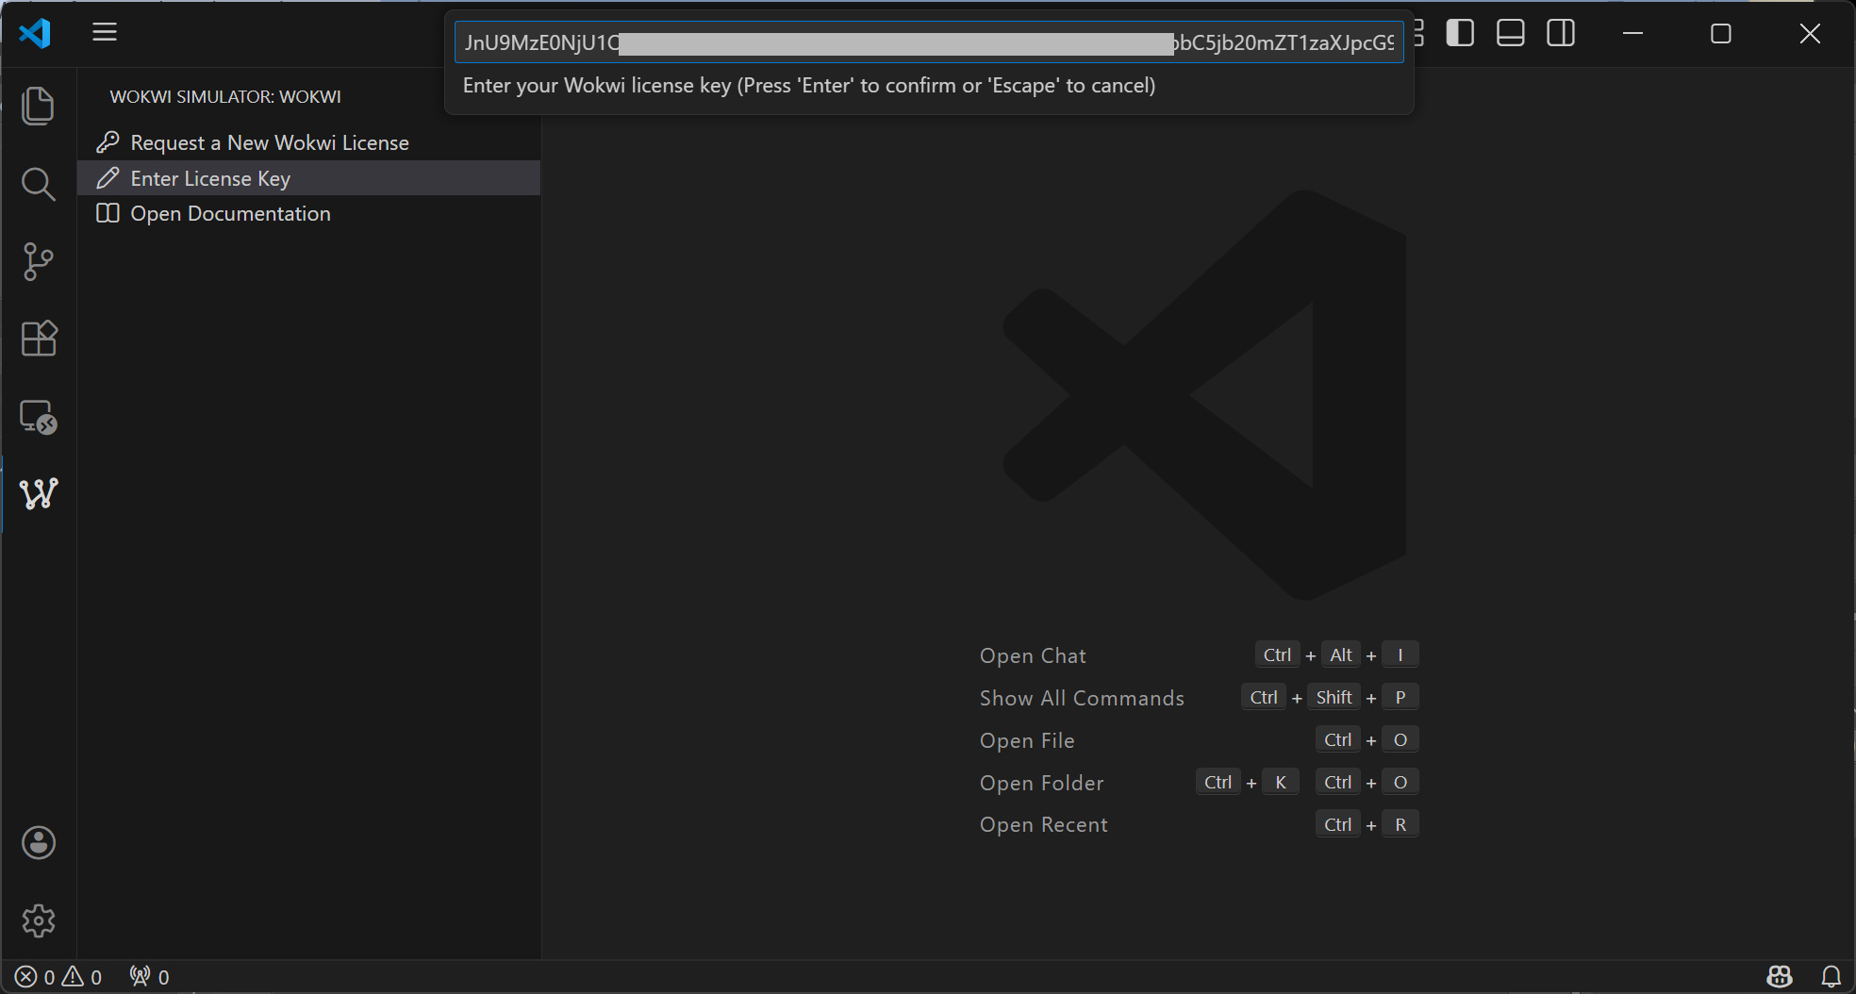Toggle the bottom panel layout button

point(1510,33)
